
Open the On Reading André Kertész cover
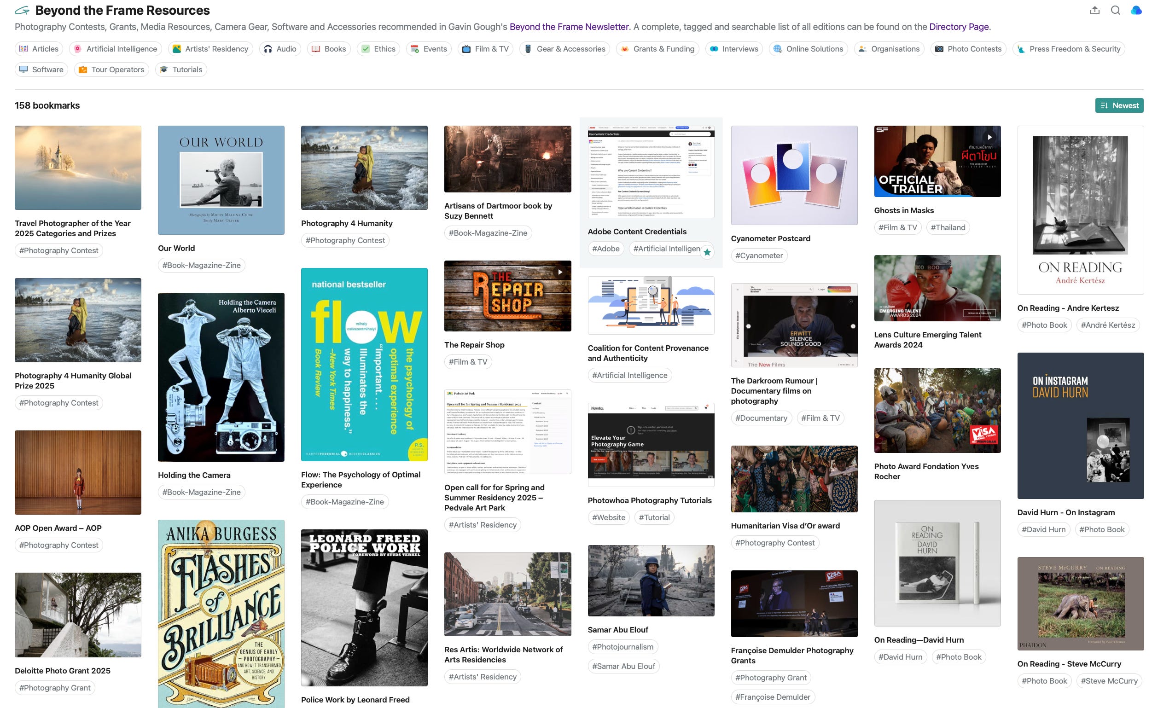point(1080,210)
